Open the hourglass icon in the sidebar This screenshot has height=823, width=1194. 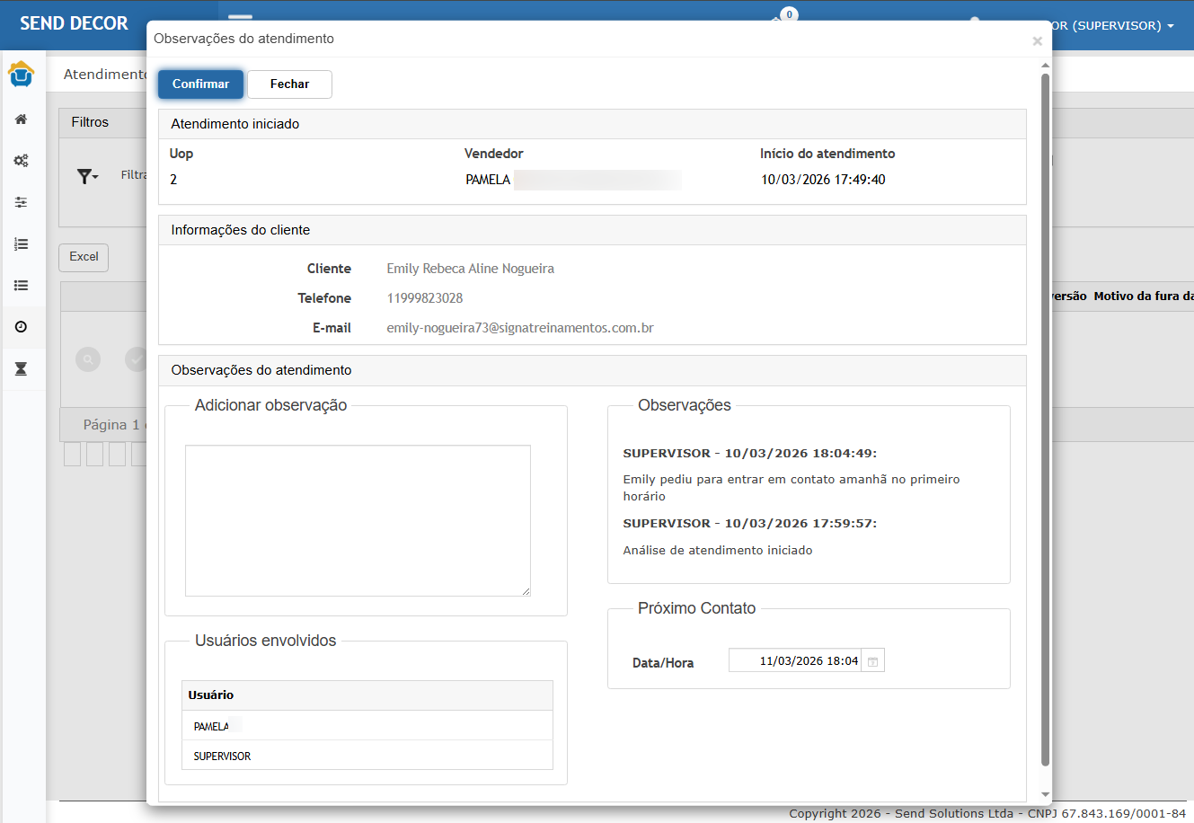click(x=22, y=368)
